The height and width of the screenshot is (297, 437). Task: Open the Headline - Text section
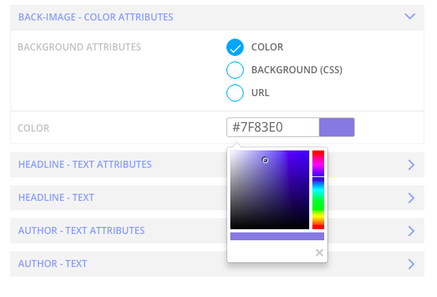point(218,198)
